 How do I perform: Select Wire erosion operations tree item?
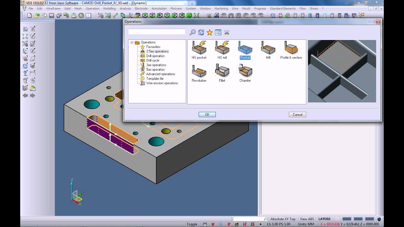(x=162, y=83)
